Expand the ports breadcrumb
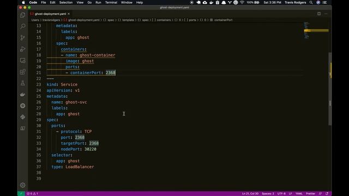 (192, 20)
